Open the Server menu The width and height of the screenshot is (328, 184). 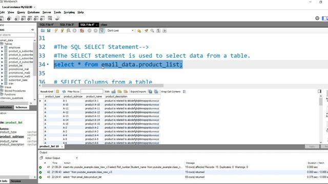(x=47, y=12)
